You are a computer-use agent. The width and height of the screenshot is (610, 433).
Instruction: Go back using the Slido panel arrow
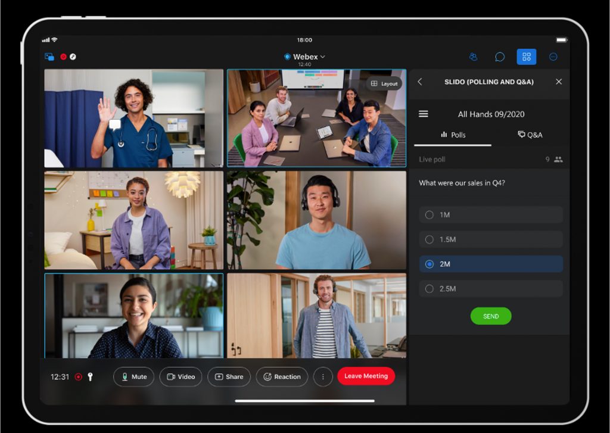click(420, 82)
